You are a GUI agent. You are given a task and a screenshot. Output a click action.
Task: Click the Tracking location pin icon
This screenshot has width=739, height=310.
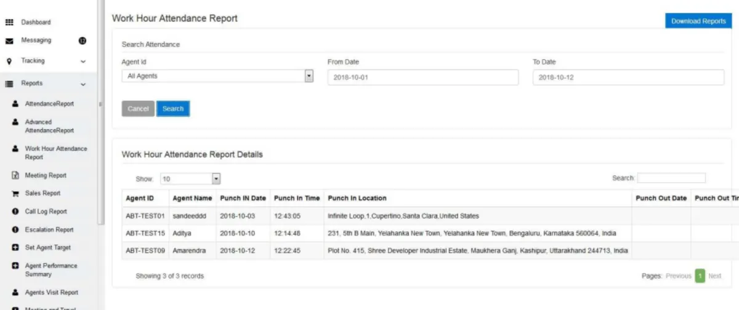[9, 62]
